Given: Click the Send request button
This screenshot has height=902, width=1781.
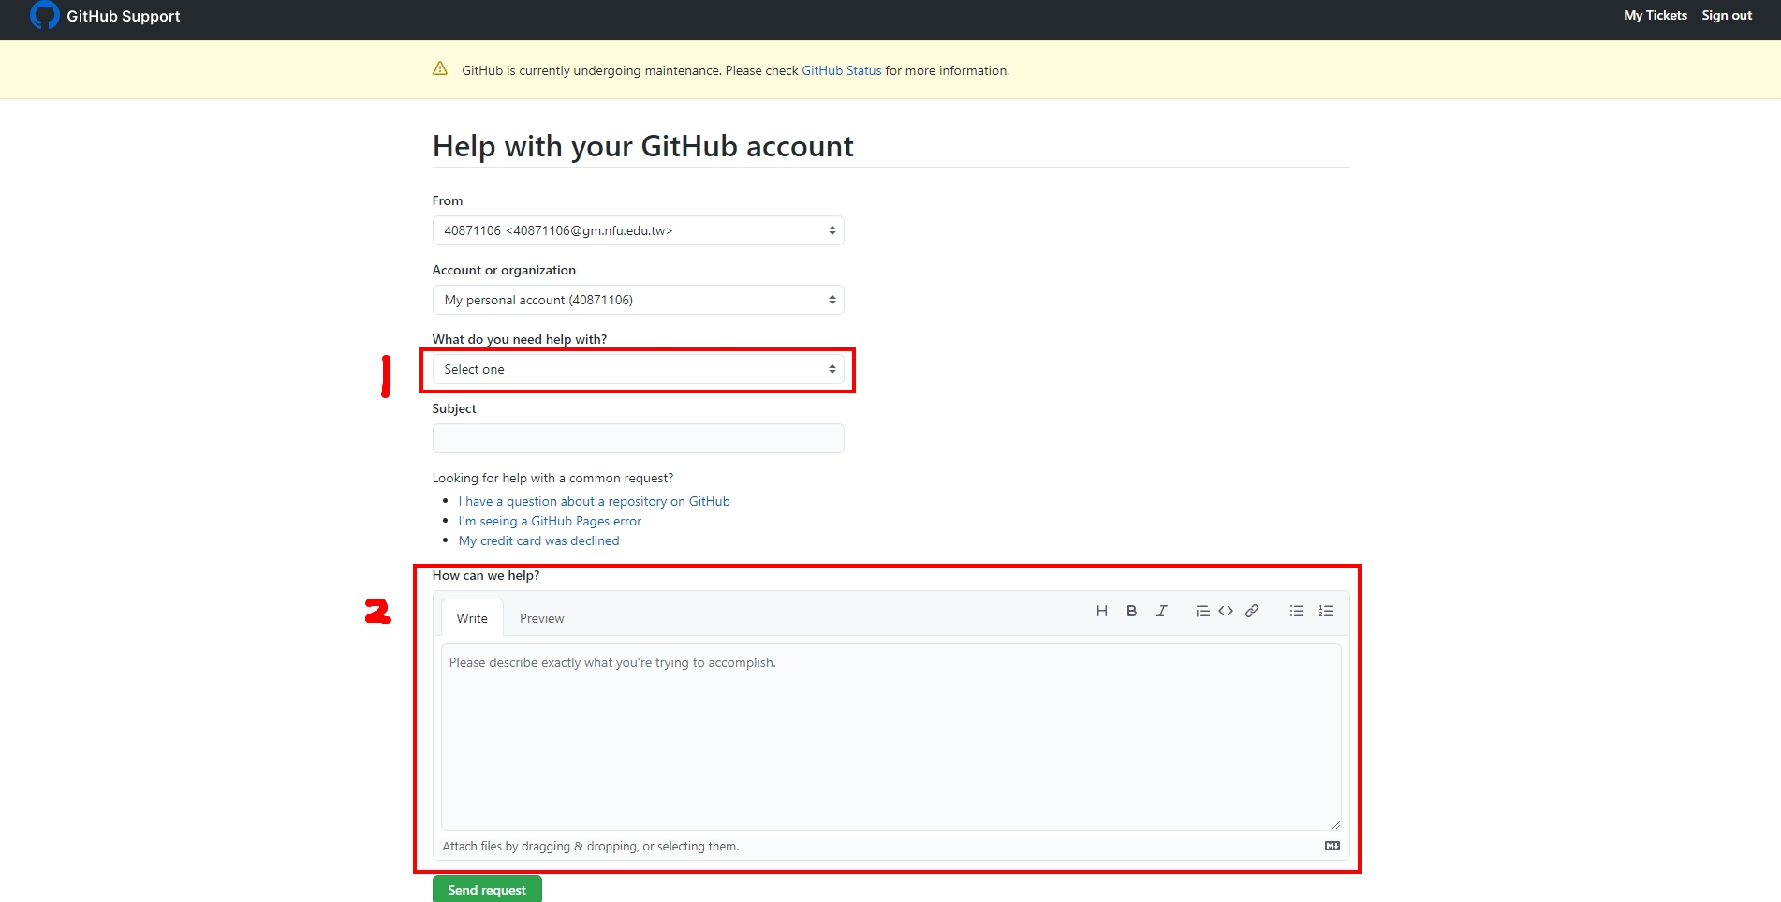Looking at the screenshot, I should coord(487,890).
